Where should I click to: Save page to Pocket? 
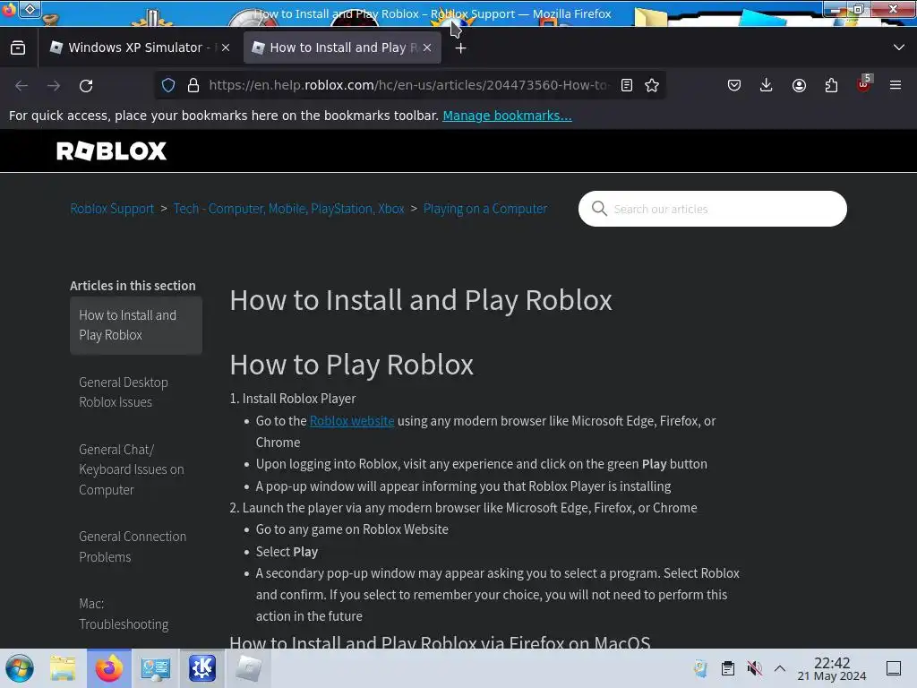tap(734, 85)
